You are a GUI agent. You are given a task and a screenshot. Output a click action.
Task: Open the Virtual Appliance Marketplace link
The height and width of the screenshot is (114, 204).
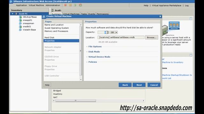click(x=166, y=5)
